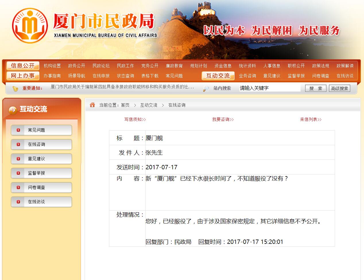This screenshot has height=280, width=364.
Task: Switch to the 网上办事 tab
Action: [22, 76]
